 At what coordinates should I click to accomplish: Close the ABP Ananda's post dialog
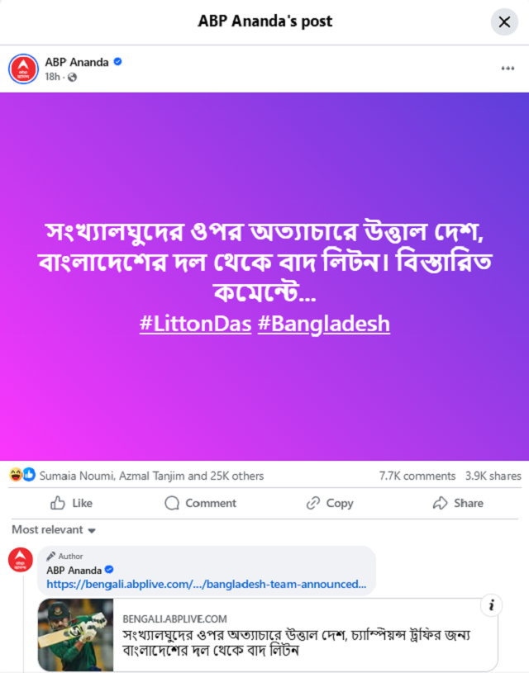504,22
